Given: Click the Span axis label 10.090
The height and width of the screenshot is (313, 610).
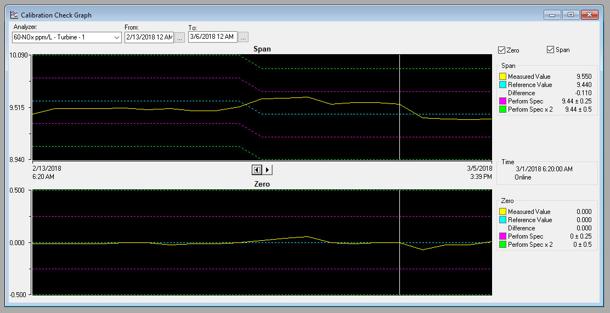Looking at the screenshot, I should point(19,55).
